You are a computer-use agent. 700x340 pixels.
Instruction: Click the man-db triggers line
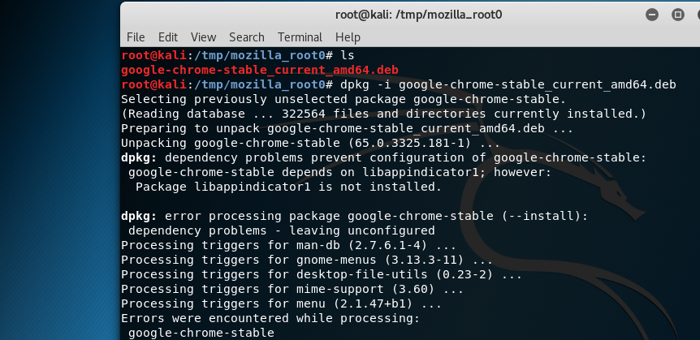[288, 245]
